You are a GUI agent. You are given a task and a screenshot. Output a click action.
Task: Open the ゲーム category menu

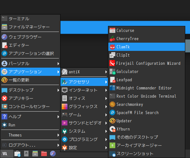click(x=84, y=115)
